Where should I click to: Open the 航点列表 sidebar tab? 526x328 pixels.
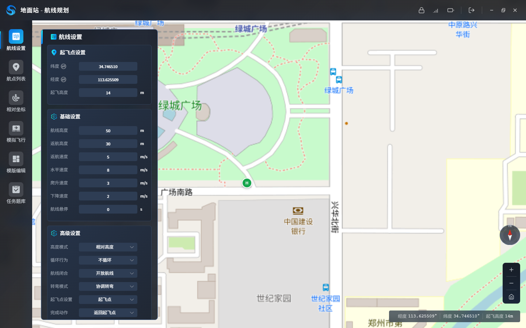coord(16,71)
